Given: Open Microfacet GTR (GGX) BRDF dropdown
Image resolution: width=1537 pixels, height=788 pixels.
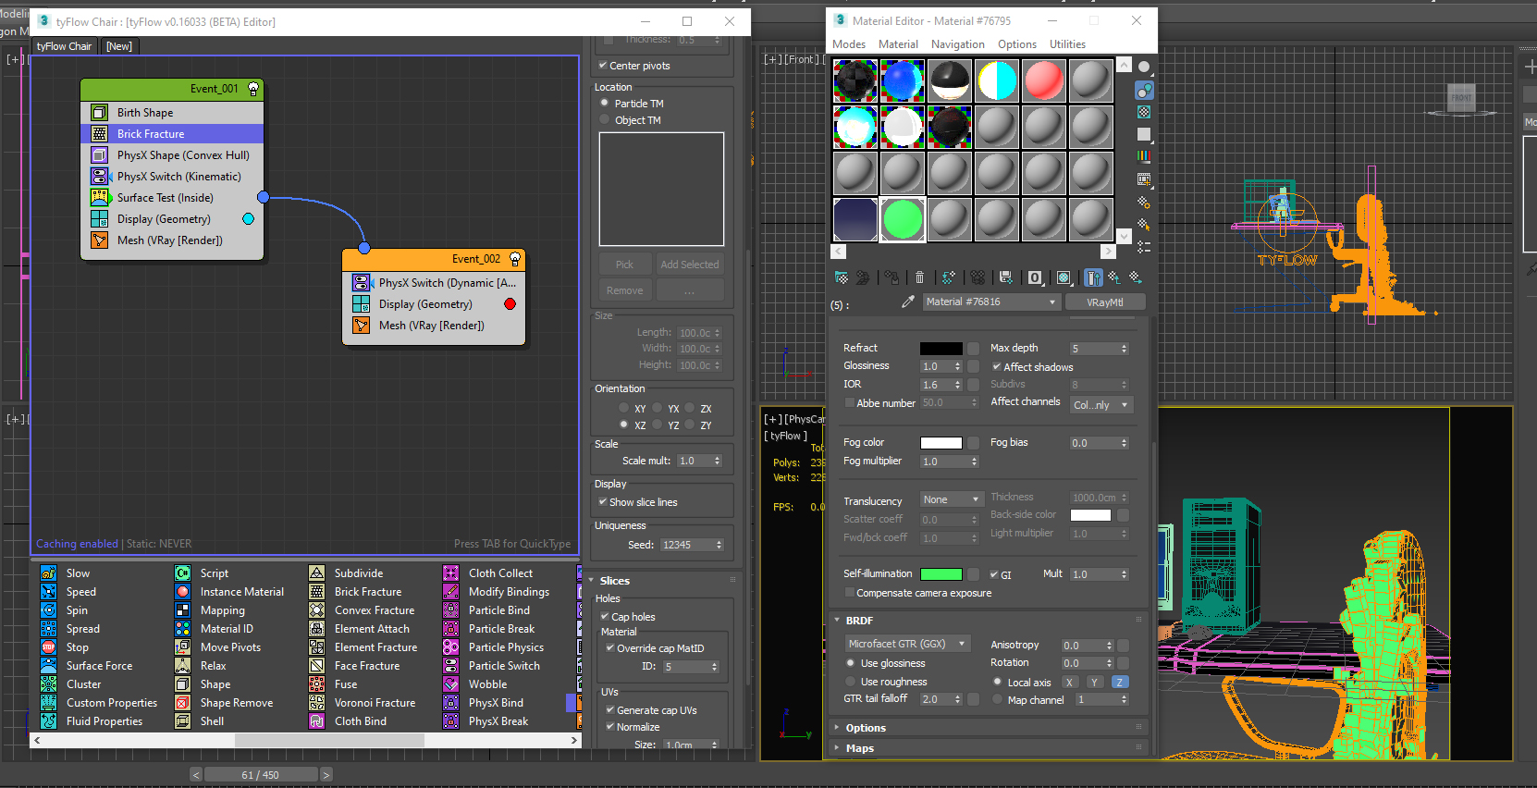Looking at the screenshot, I should click(907, 644).
